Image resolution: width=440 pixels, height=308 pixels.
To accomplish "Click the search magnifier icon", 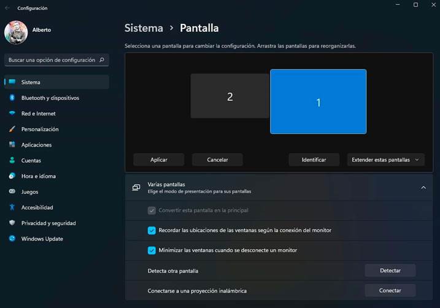I will point(102,60).
